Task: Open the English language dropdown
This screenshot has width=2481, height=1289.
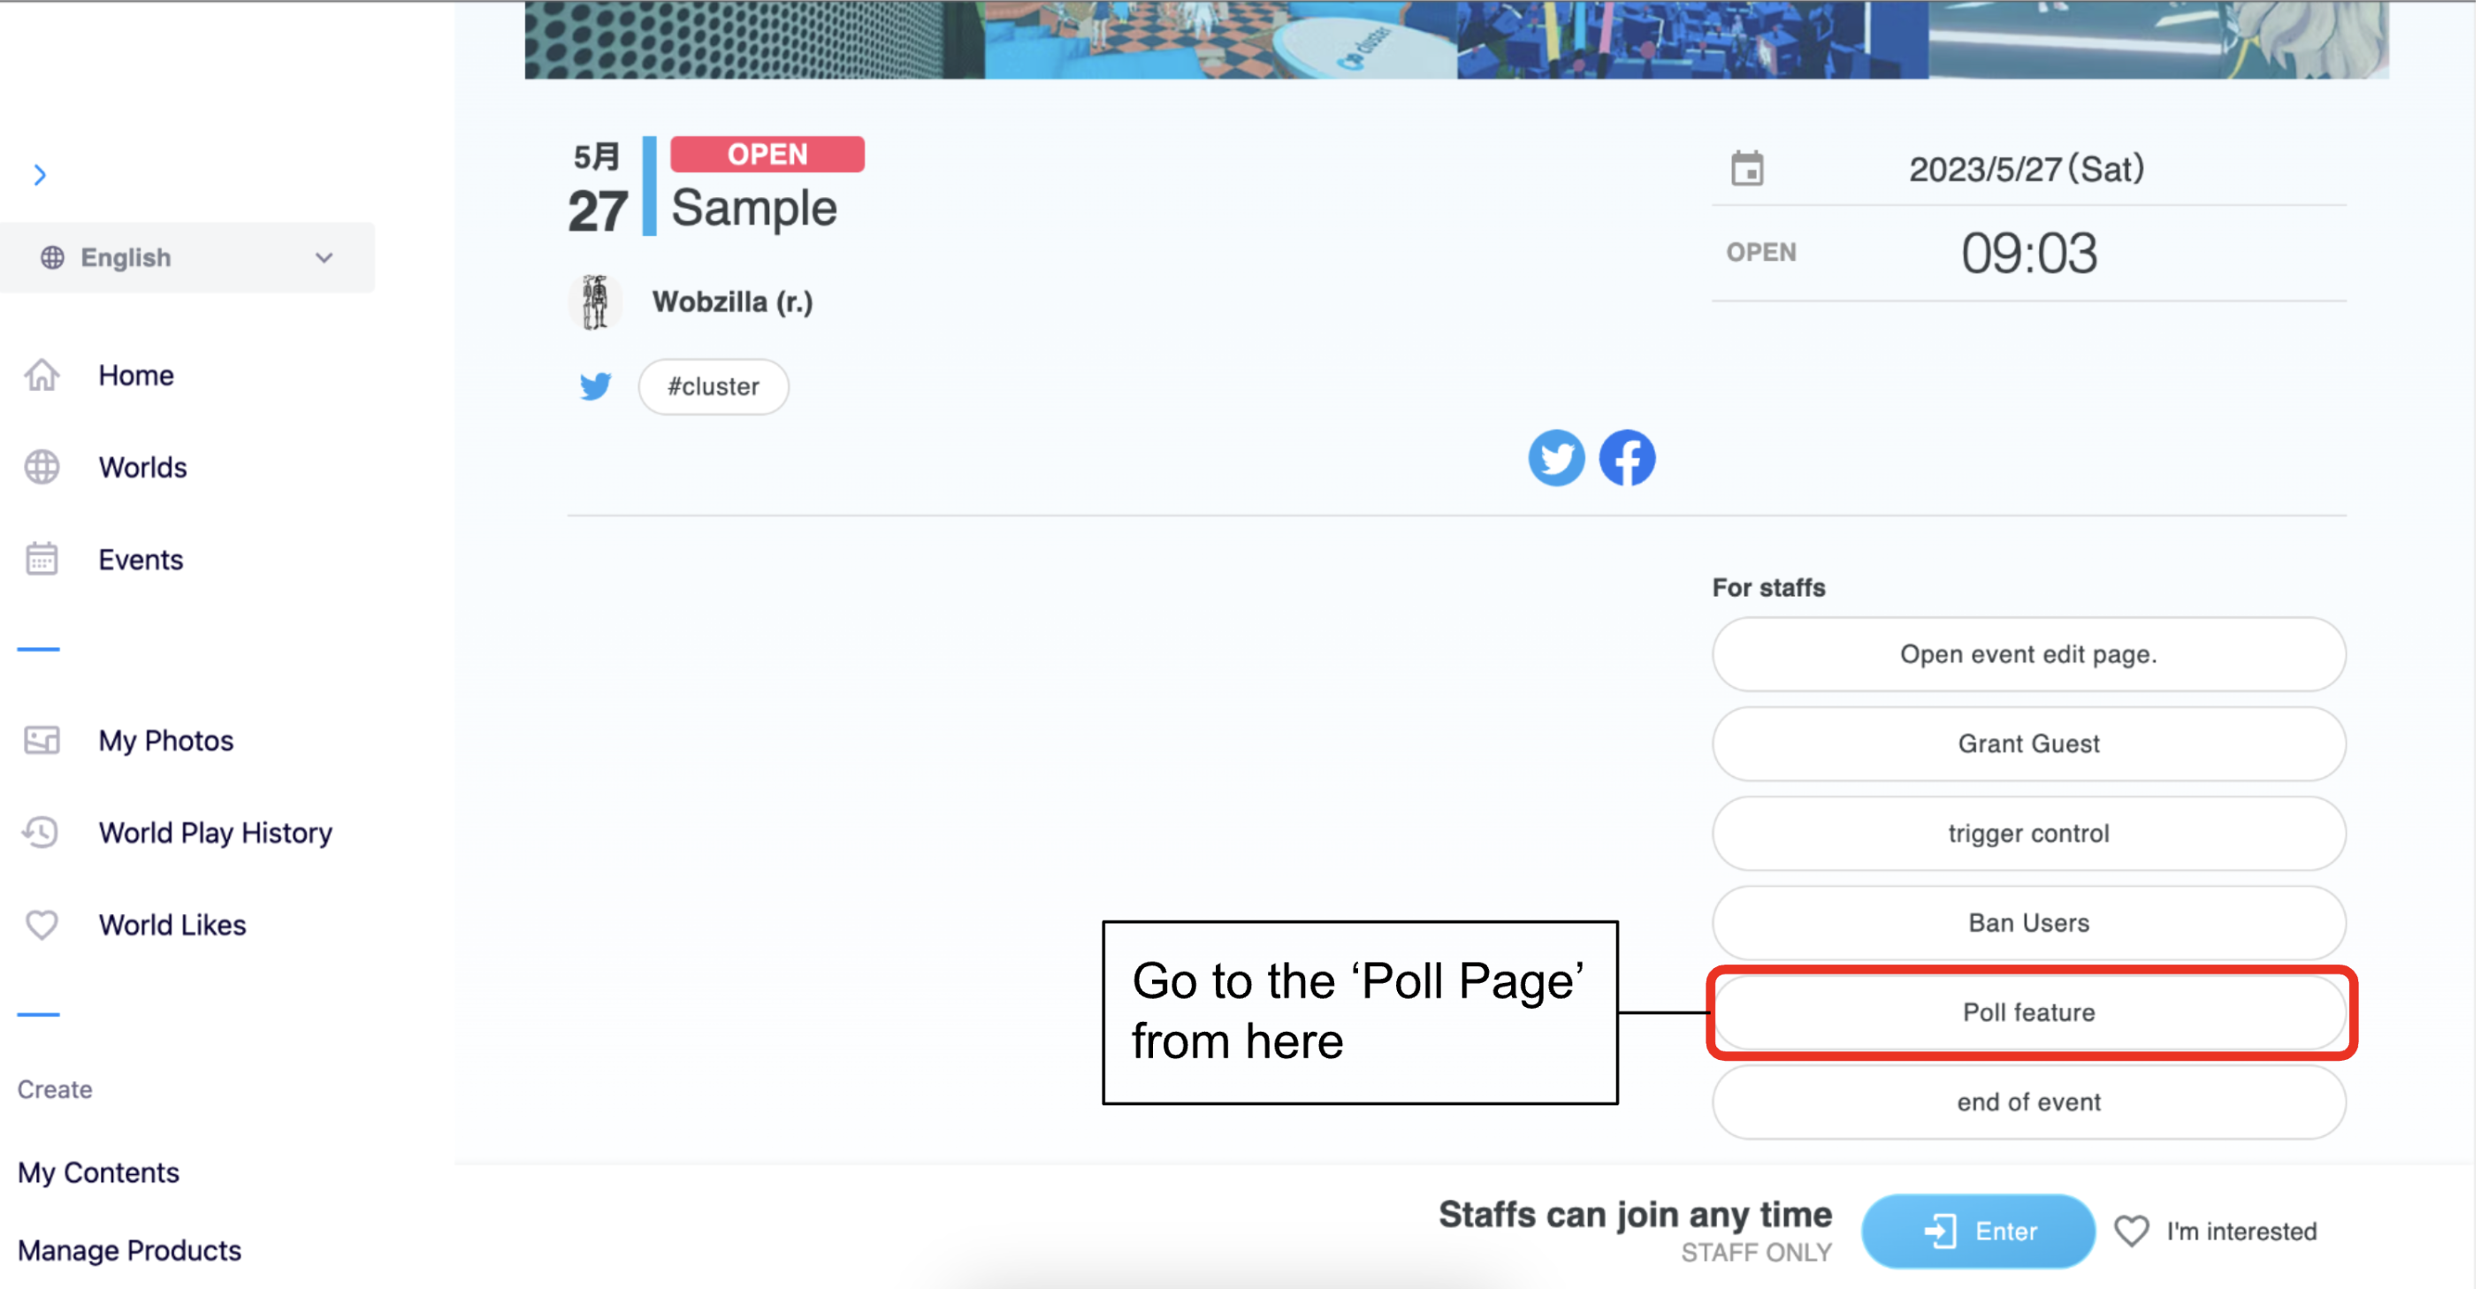Action: tap(187, 257)
